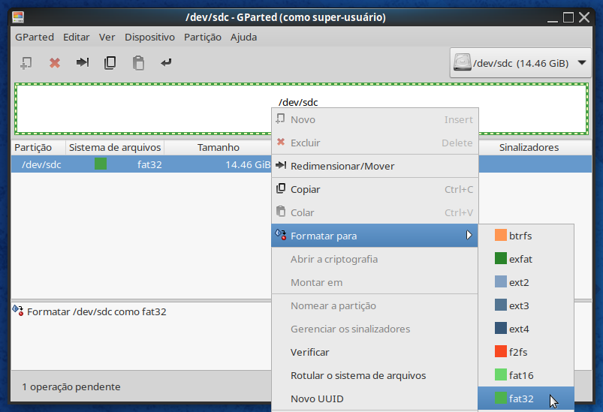This screenshot has width=603, height=412.
Task: Maximize the GParted window
Action: tap(568, 17)
